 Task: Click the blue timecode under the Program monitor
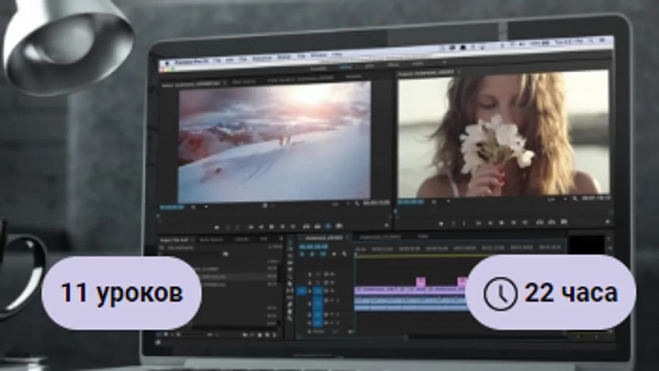[x=411, y=202]
